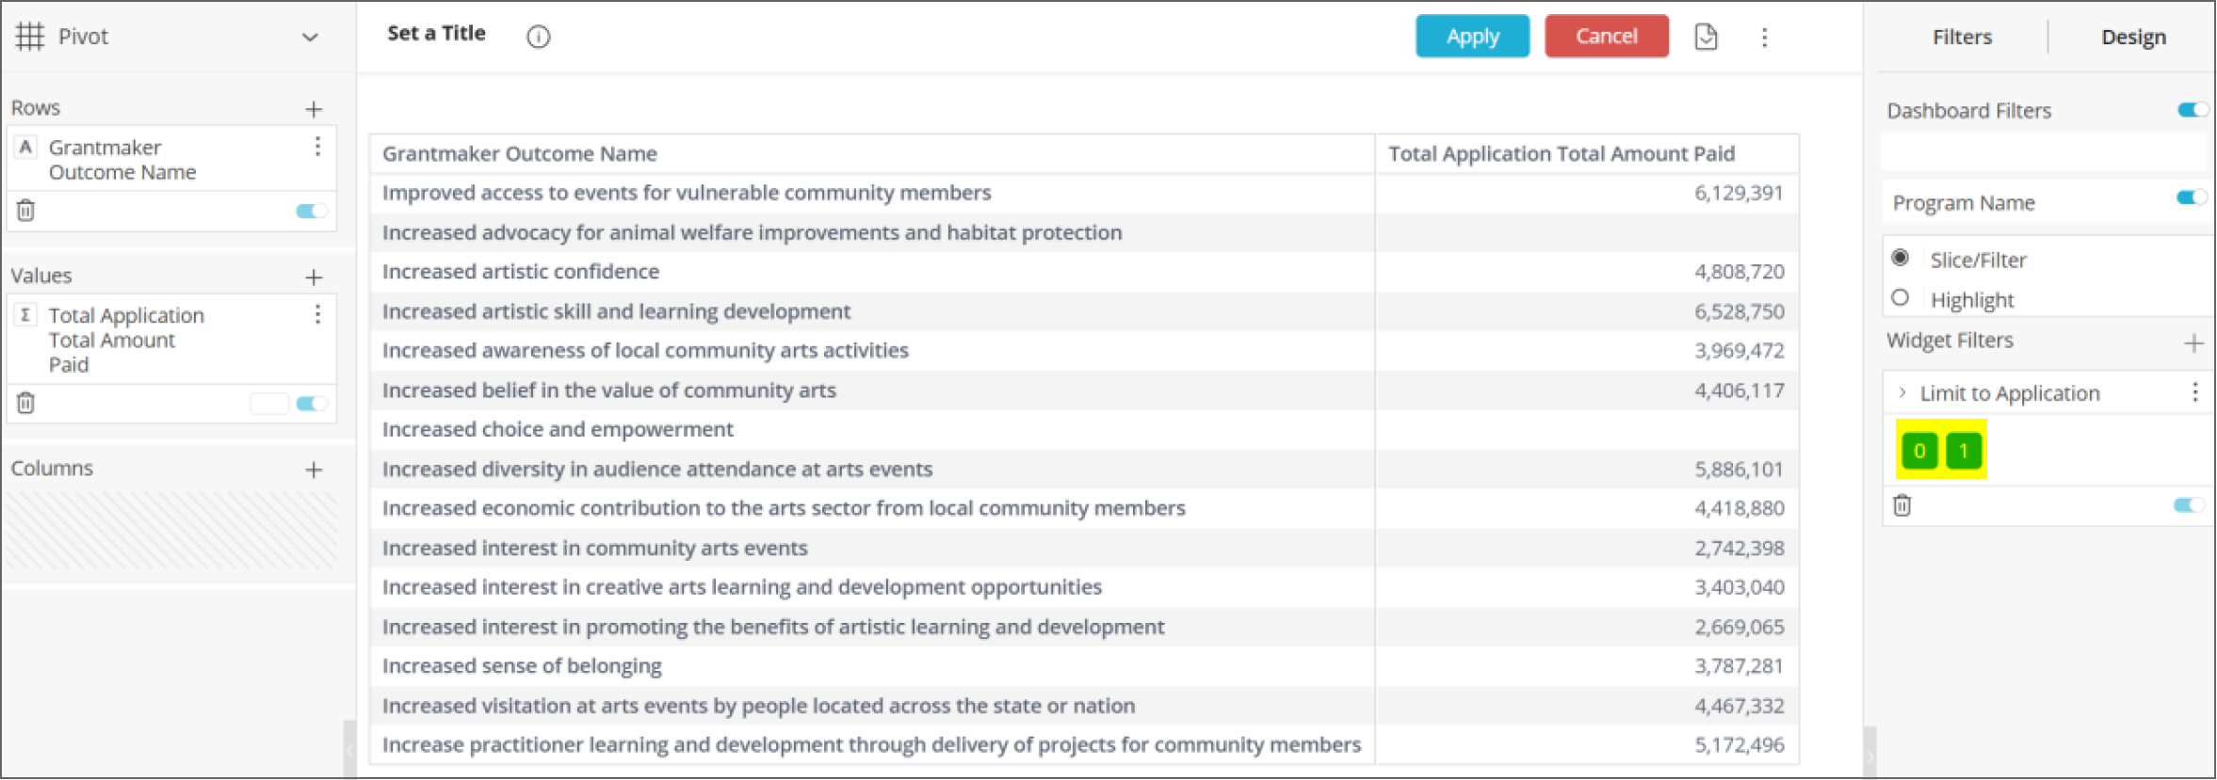Screen dimensions: 2217x780
Task: Click the document icon beside Cancel
Action: click(x=1706, y=37)
